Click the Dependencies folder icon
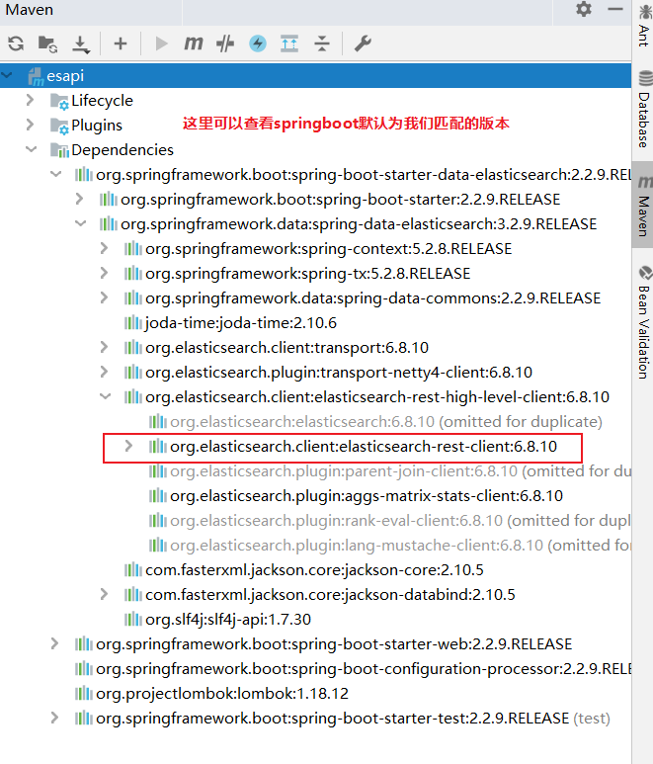Image resolution: width=653 pixels, height=764 pixels. coord(59,150)
